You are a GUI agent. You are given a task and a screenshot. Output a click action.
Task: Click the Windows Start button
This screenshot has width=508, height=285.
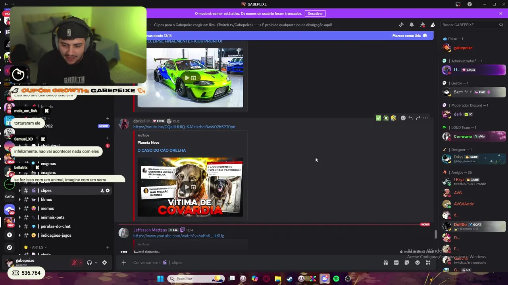tap(160, 279)
